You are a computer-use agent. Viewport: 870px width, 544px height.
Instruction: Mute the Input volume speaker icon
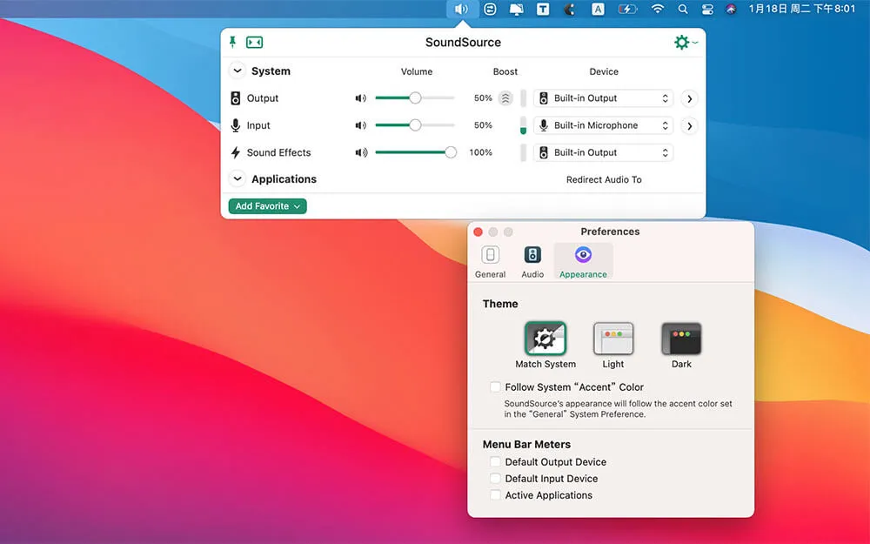coord(360,125)
